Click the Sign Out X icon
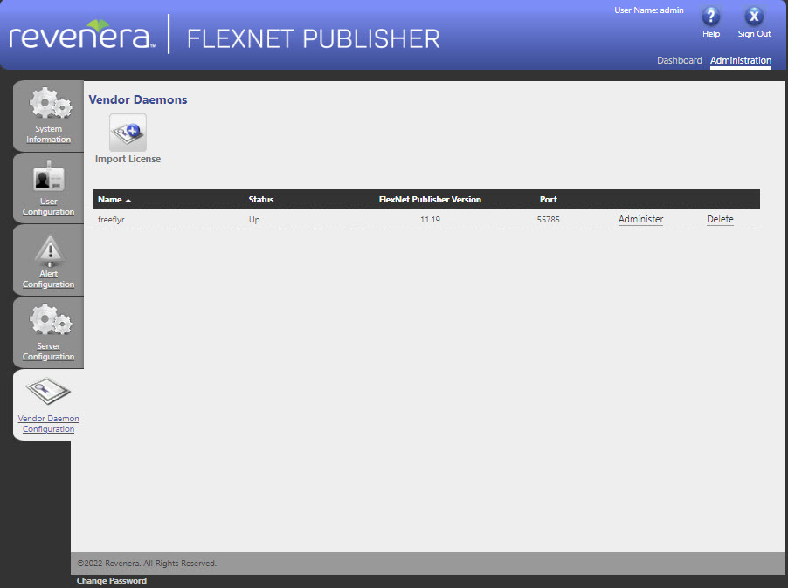This screenshot has height=588, width=788. [x=754, y=16]
